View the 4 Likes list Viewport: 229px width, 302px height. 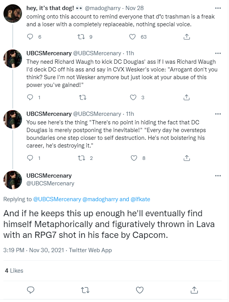pos(14,271)
